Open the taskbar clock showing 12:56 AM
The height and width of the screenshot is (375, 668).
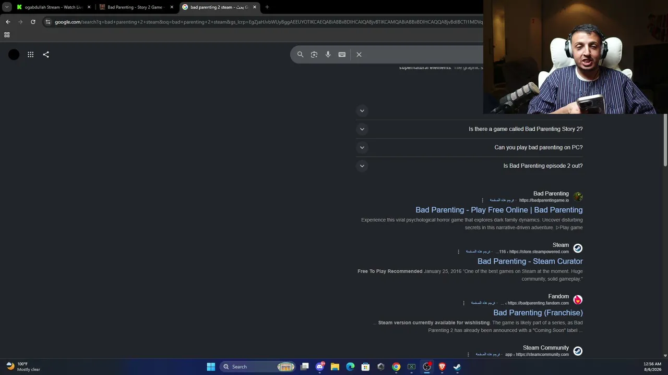(652, 367)
